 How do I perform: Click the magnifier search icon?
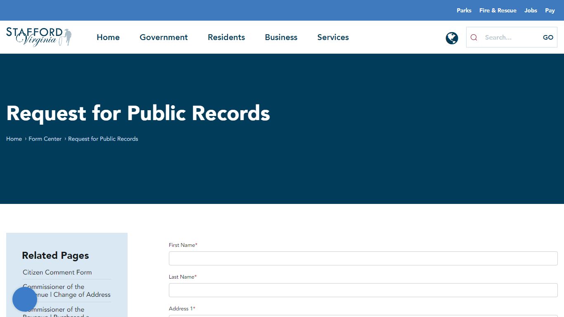474,37
